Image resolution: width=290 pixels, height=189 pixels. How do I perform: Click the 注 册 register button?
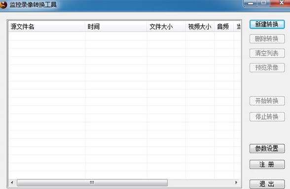point(267,164)
